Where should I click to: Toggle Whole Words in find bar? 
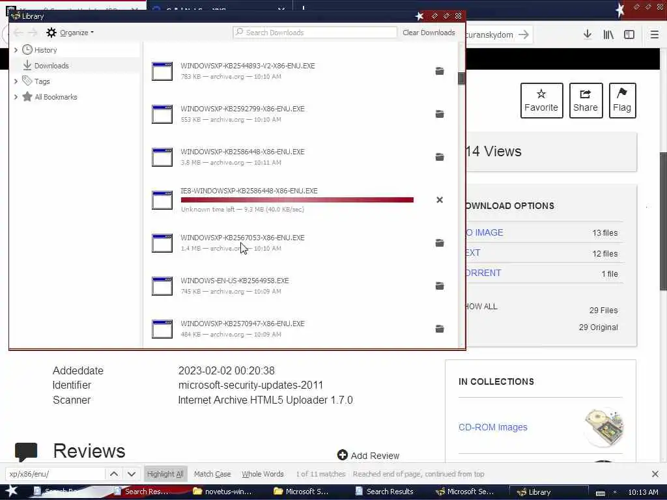point(263,474)
